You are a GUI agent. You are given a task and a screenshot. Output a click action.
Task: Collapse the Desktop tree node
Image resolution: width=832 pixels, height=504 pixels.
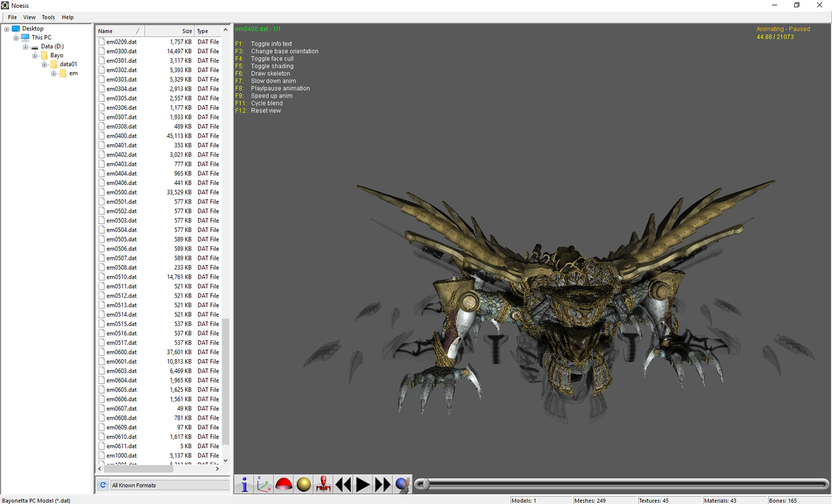pyautogui.click(x=6, y=29)
